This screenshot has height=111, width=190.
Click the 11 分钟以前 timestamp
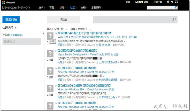[124, 97]
